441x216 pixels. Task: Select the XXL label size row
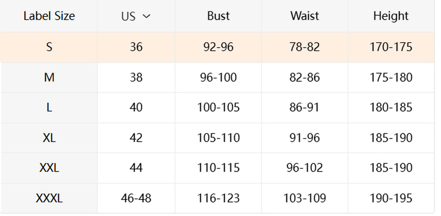click(217, 168)
